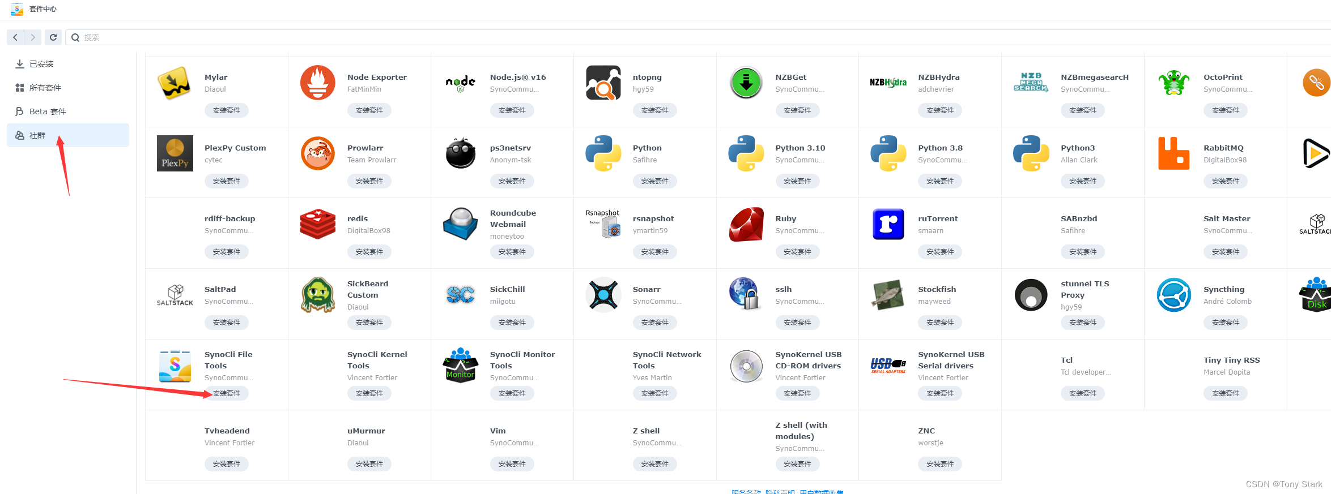
Task: Go back with the left arrow button
Action: click(x=15, y=37)
